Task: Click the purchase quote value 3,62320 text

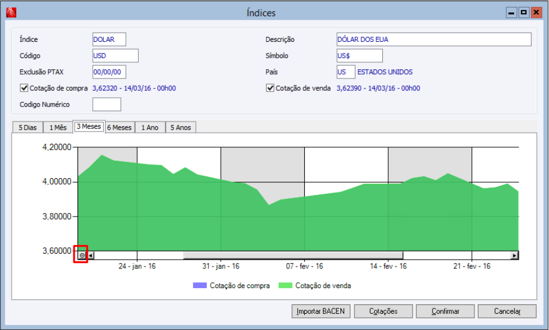Action: click(x=134, y=88)
